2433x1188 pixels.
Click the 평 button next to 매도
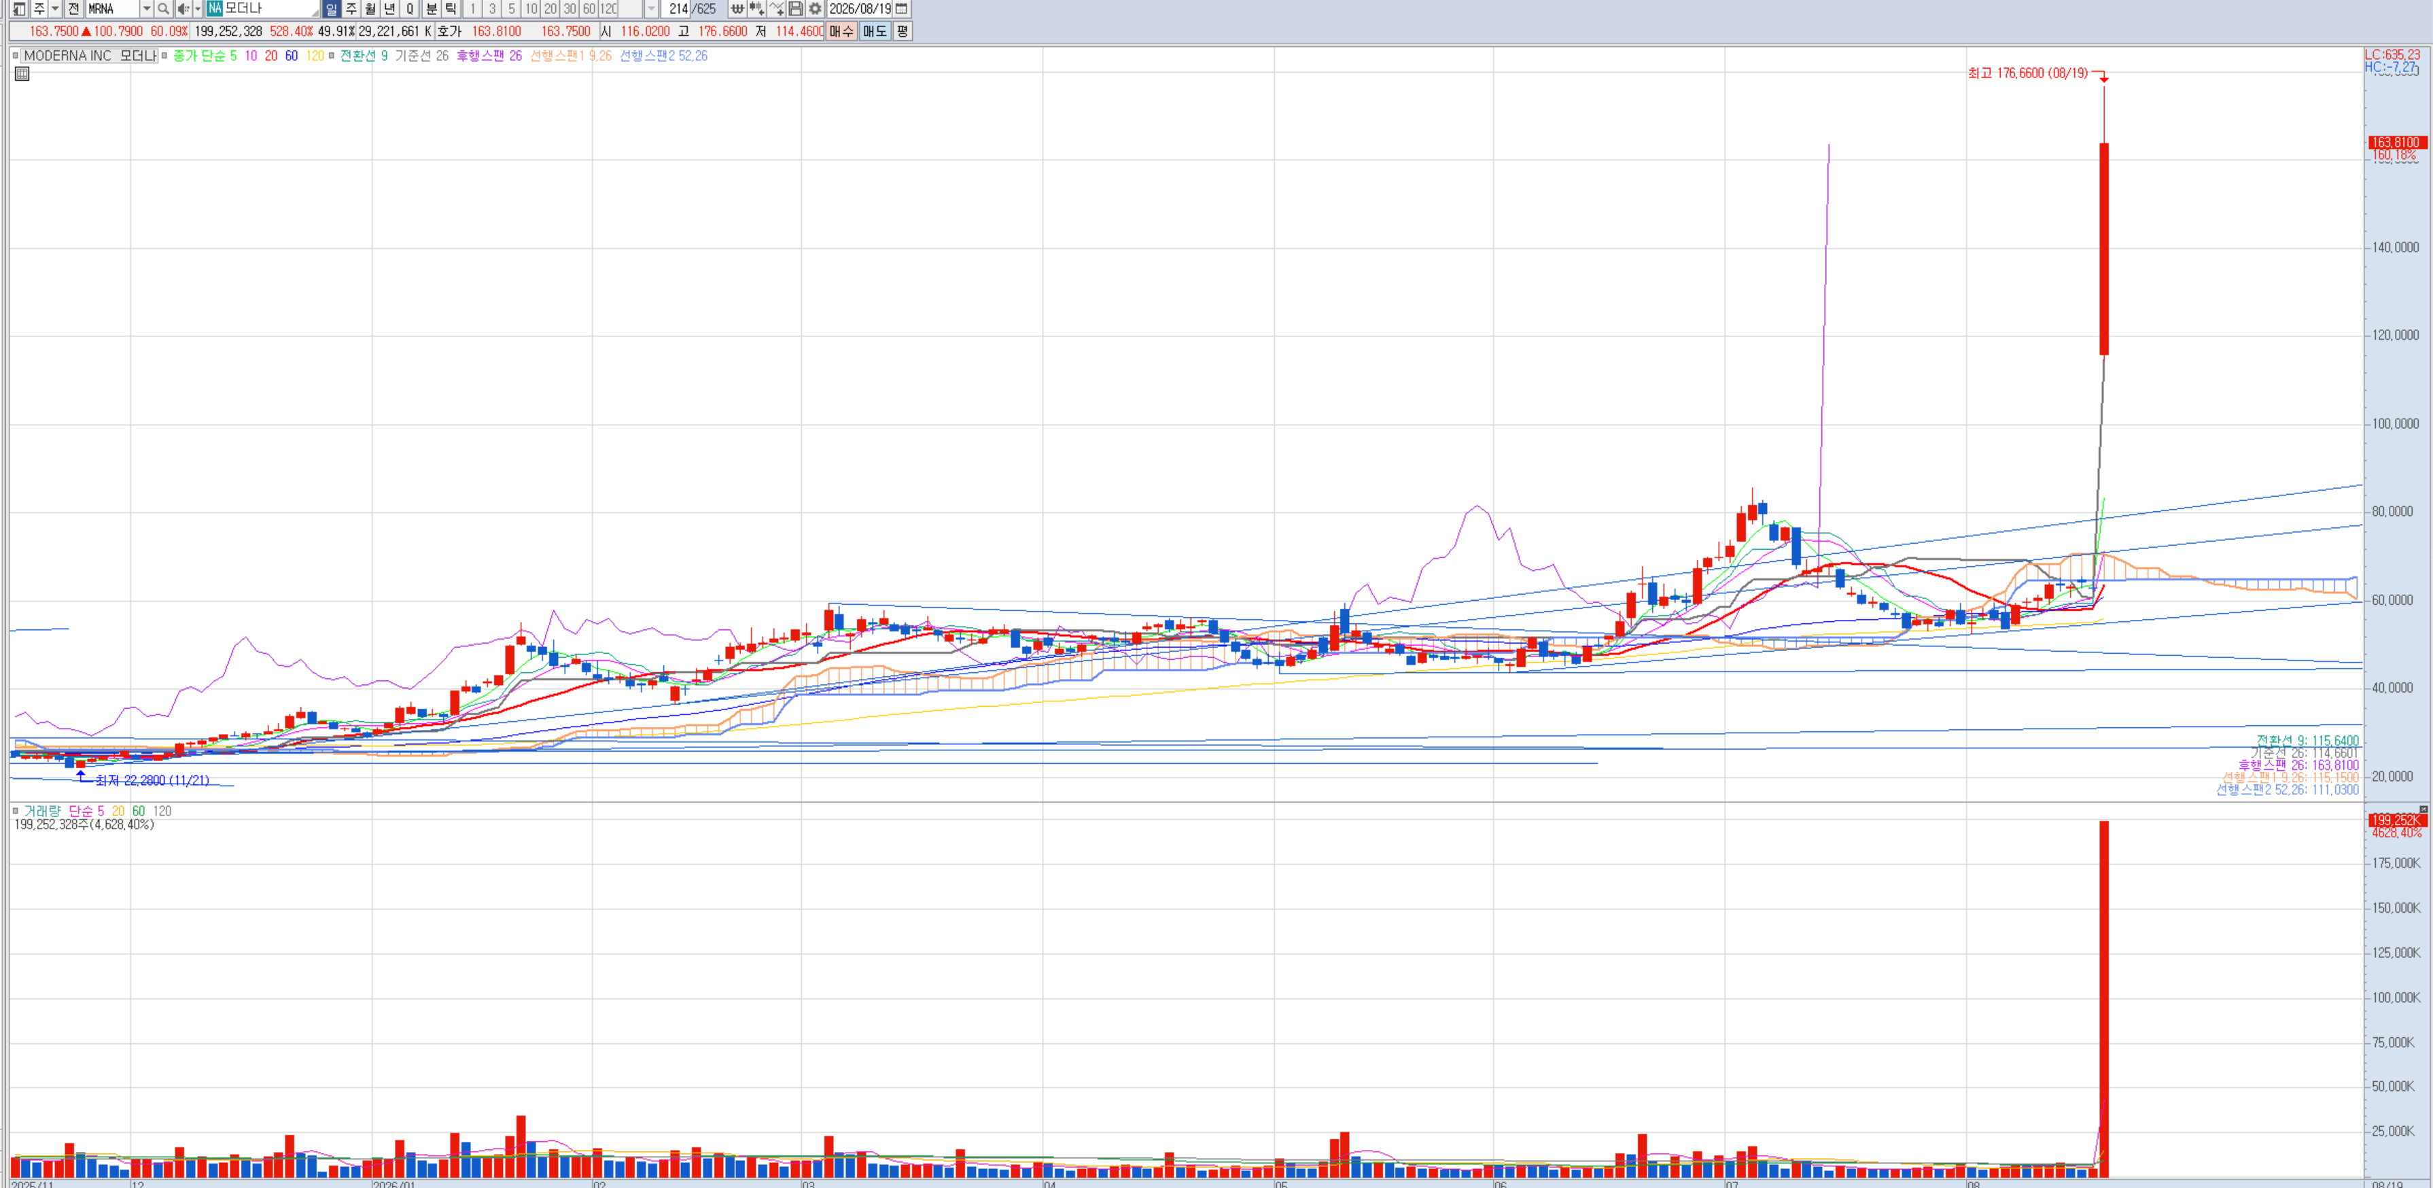[903, 31]
